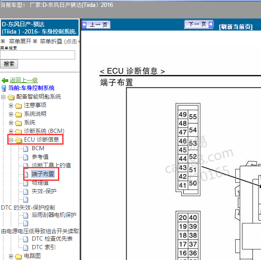Viewport: 261px width, 260px height.
Task: Open 由电源电压低导致组合开关读取 item
Action: point(40,231)
